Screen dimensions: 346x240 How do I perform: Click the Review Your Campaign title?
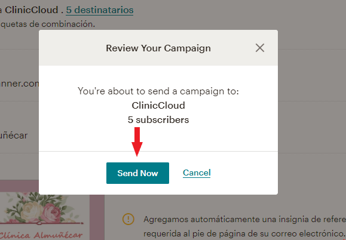(158, 48)
